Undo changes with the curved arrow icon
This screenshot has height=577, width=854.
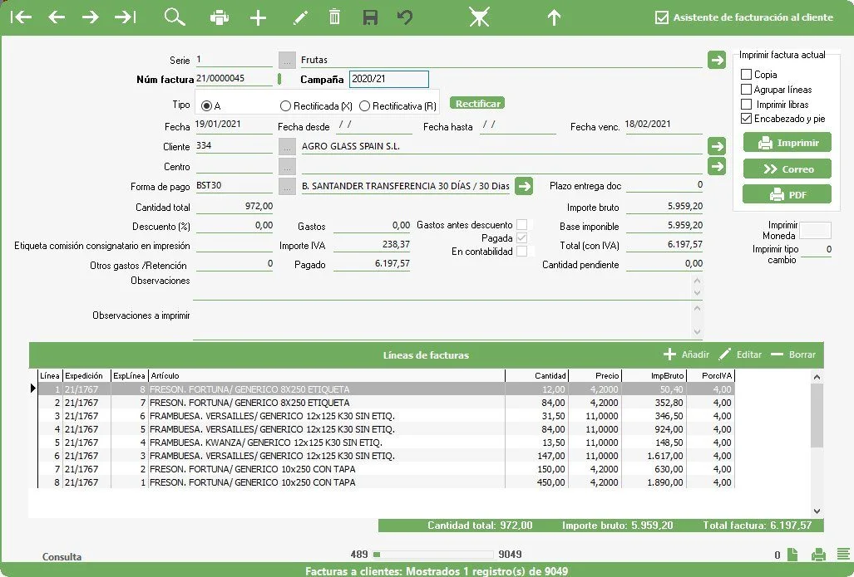pos(405,17)
